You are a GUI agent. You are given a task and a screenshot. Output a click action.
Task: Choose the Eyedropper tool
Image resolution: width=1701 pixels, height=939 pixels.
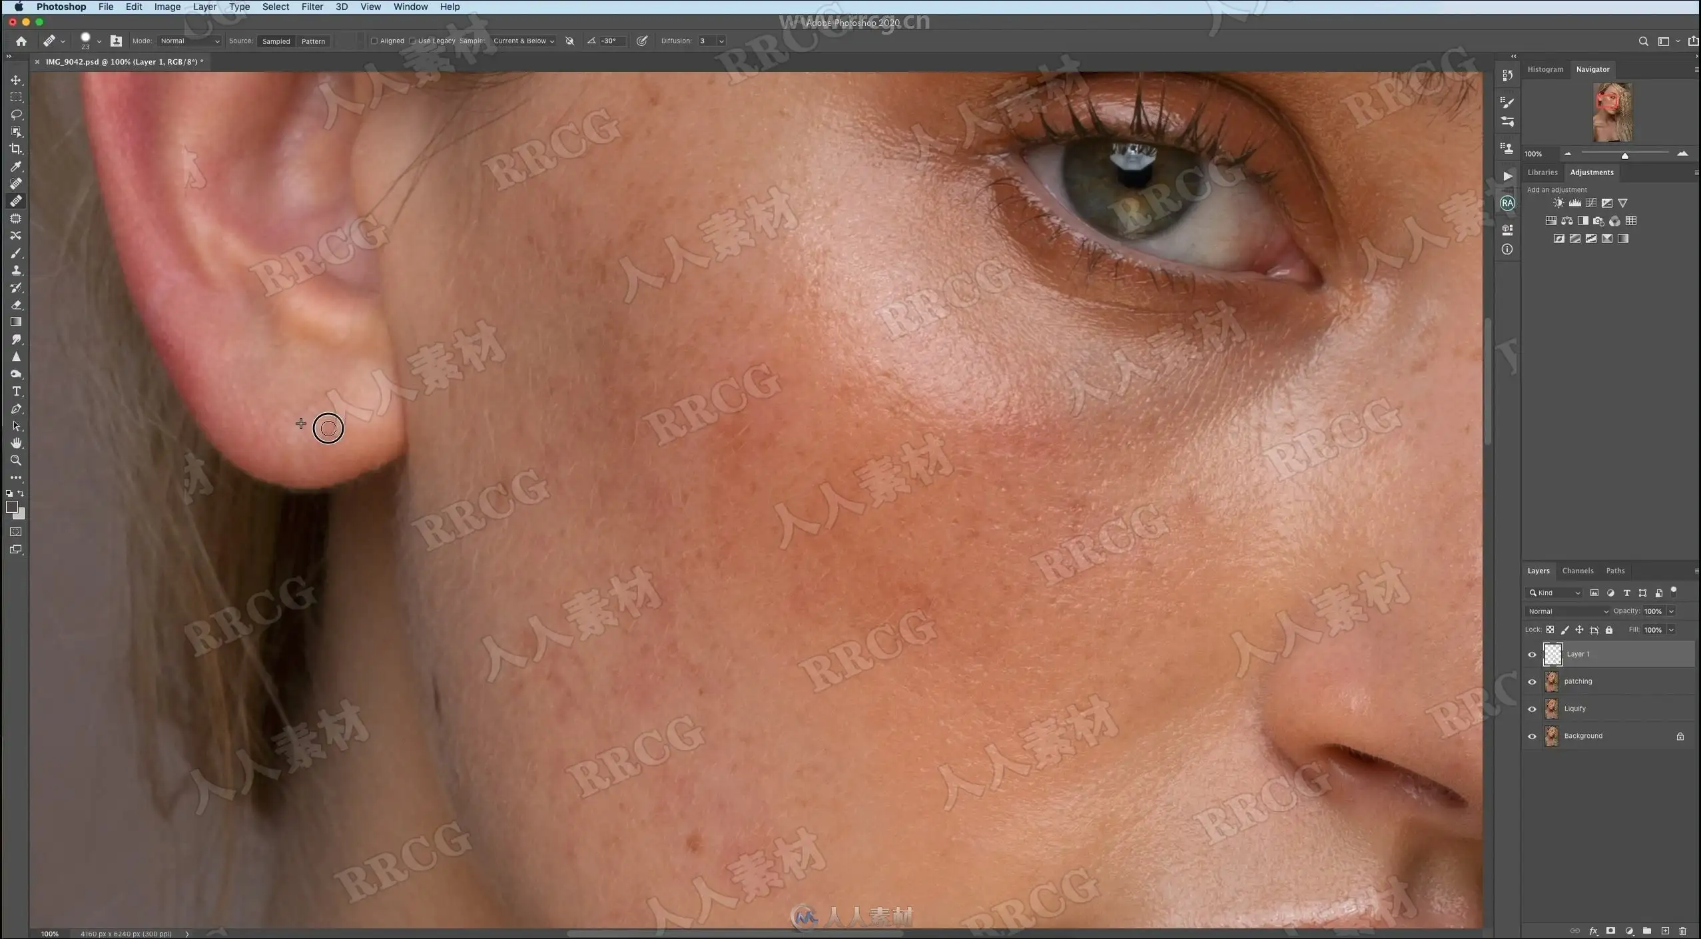click(x=16, y=166)
